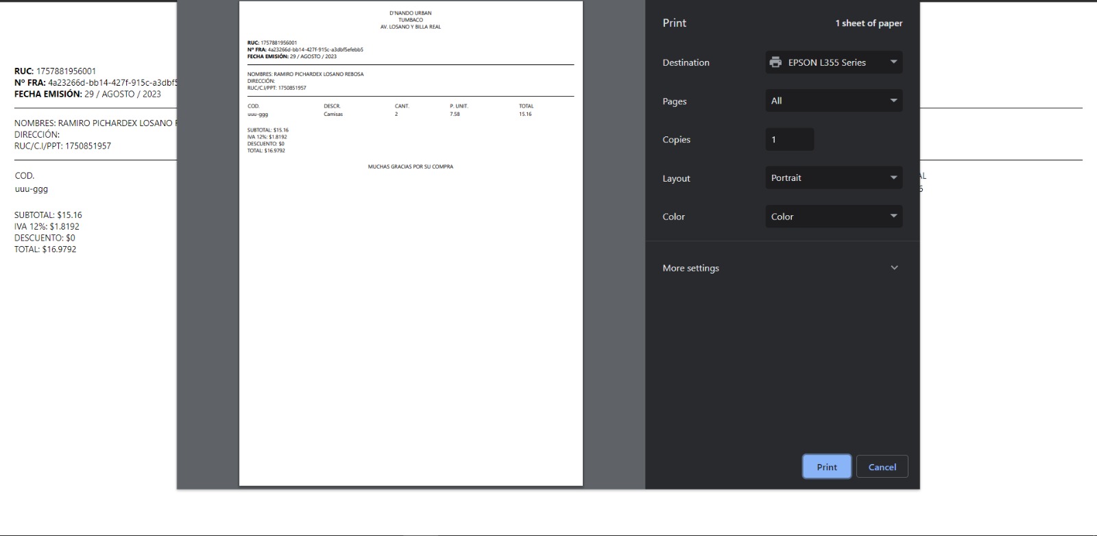The width and height of the screenshot is (1097, 536).
Task: Click the Destination label
Action: (x=686, y=62)
